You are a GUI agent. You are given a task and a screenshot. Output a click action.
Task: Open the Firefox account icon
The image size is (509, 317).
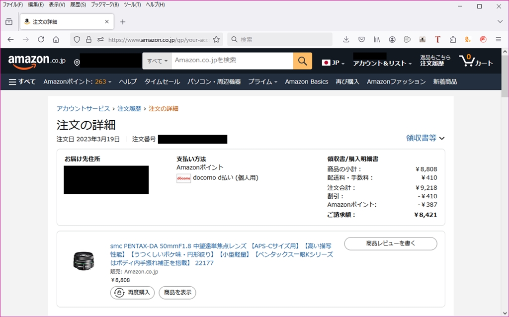click(392, 40)
